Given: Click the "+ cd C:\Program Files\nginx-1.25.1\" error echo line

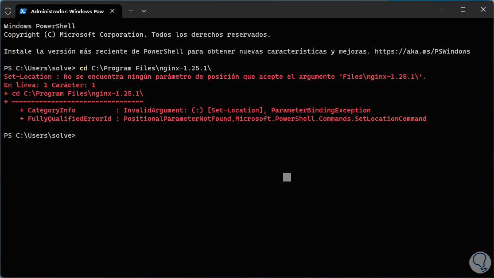Looking at the screenshot, I should pos(74,93).
